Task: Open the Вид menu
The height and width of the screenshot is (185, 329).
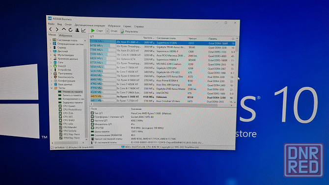Action: [x=59, y=25]
